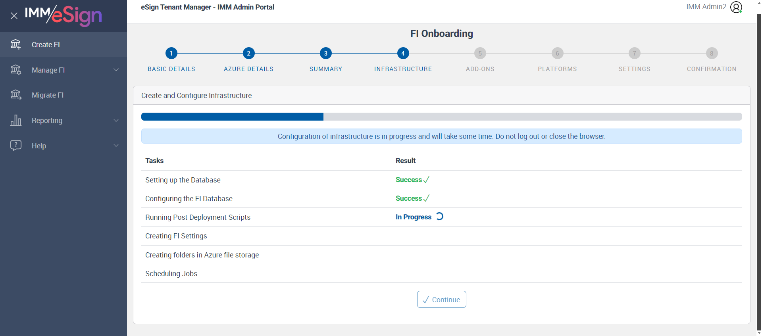Click the Help question mark icon
This screenshot has width=762, height=336.
click(16, 145)
